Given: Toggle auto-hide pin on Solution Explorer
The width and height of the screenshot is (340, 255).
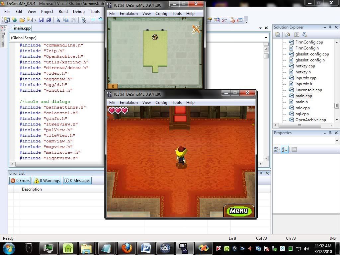Looking at the screenshot, I should point(330,27).
